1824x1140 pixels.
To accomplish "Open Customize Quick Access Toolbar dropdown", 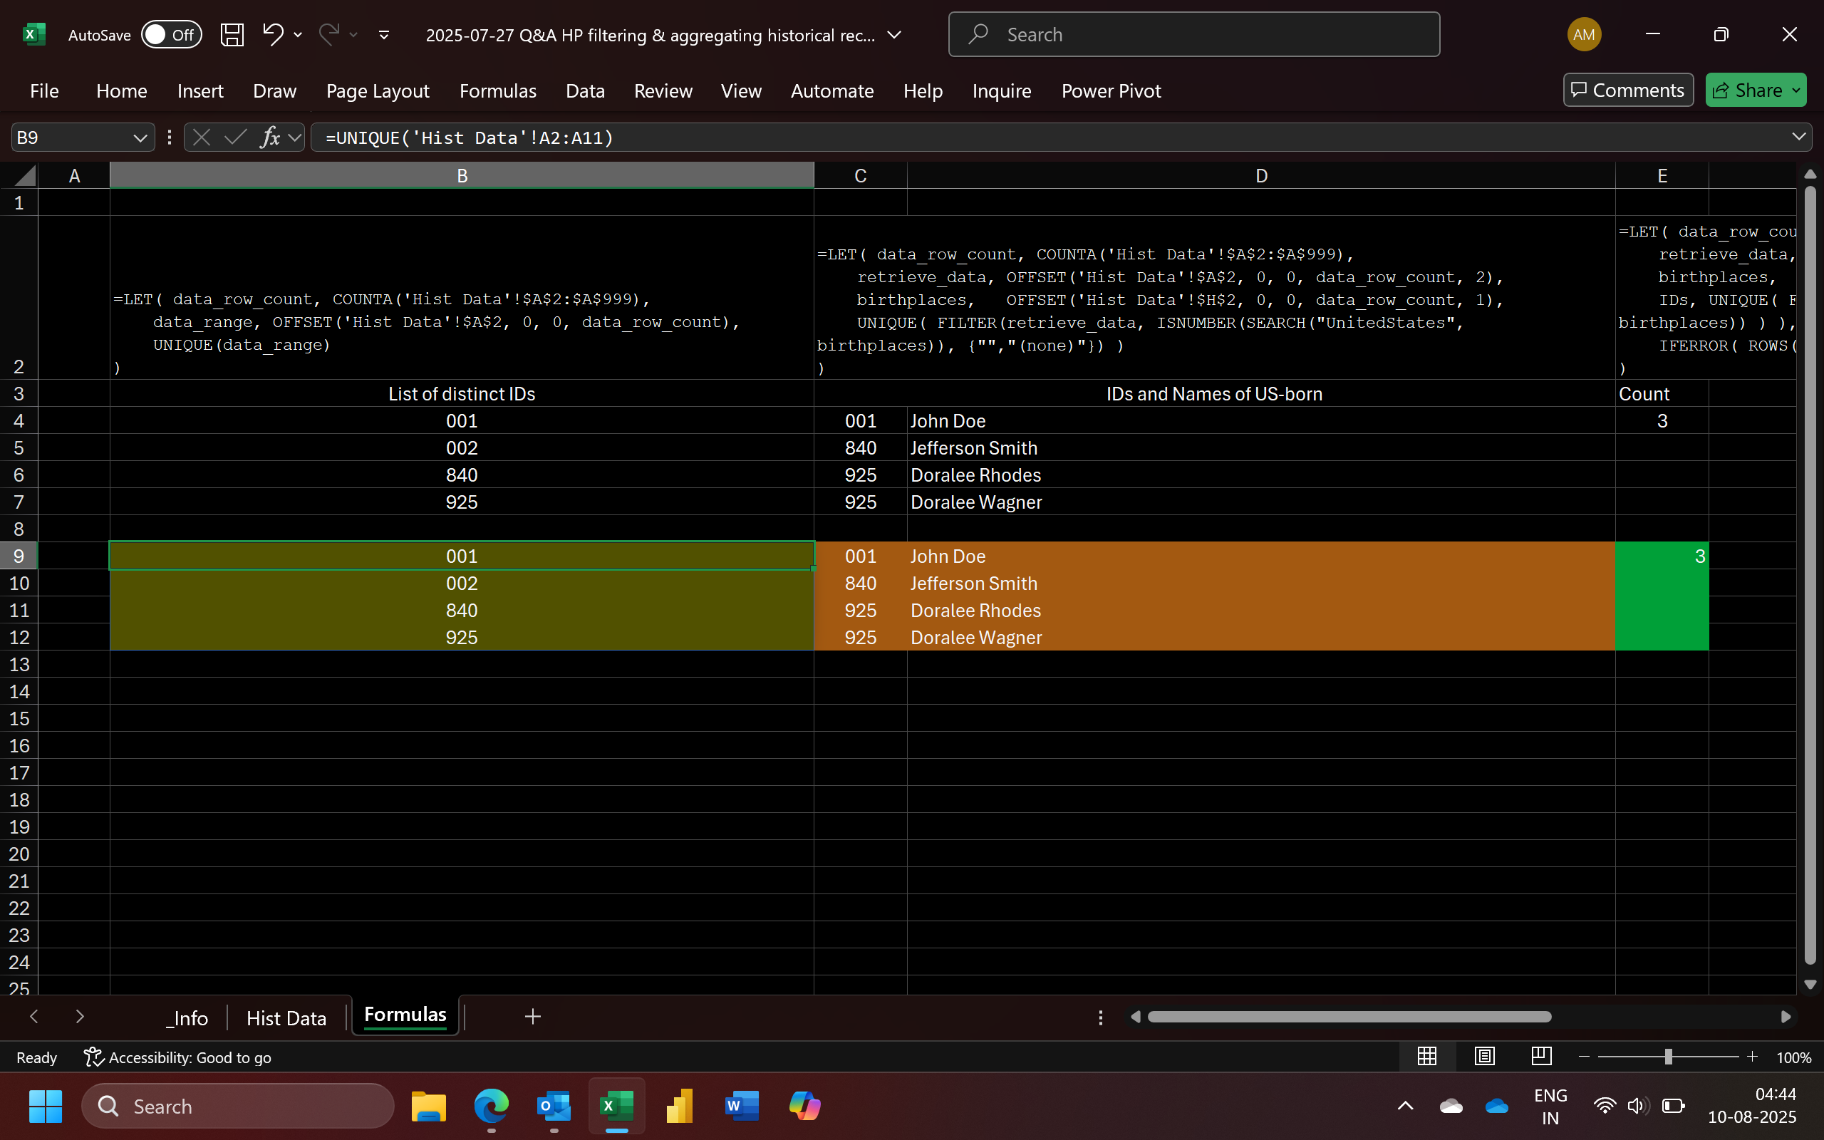I will (x=383, y=35).
